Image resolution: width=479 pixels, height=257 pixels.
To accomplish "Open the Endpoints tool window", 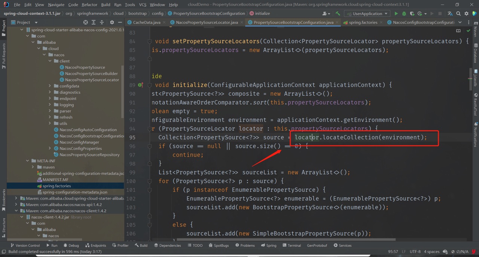I will 95,245.
